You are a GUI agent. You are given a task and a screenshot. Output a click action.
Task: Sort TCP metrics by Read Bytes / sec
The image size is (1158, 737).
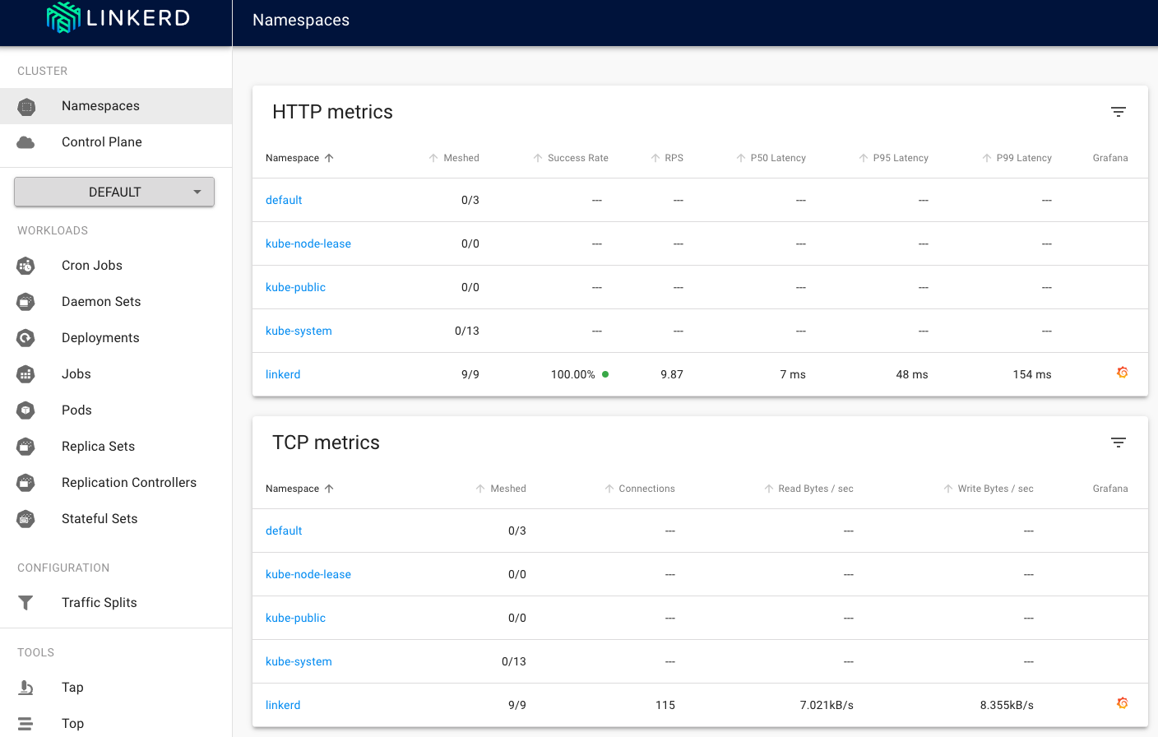(x=808, y=489)
